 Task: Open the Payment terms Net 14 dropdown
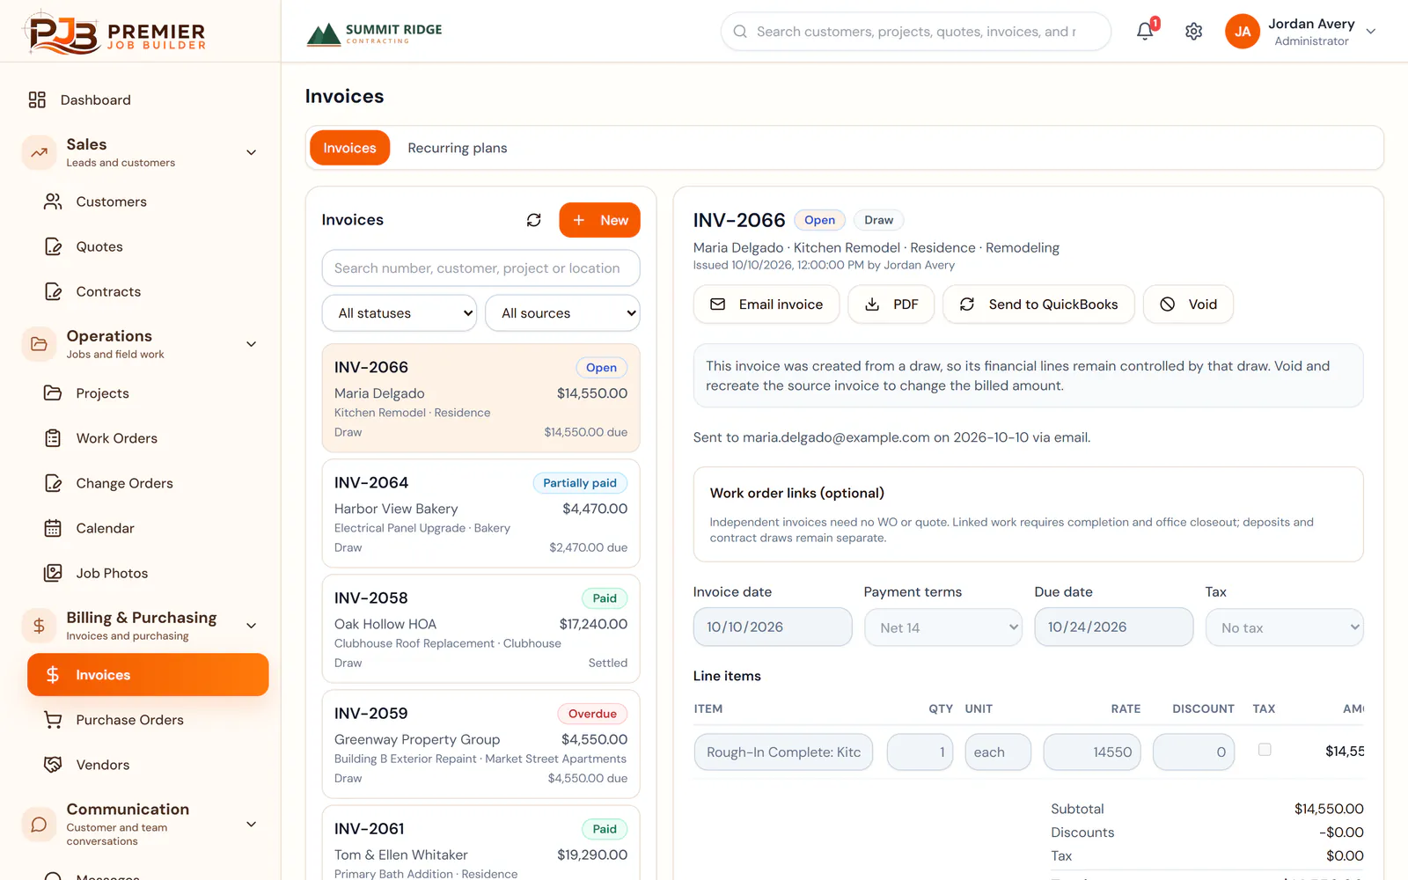pos(943,627)
